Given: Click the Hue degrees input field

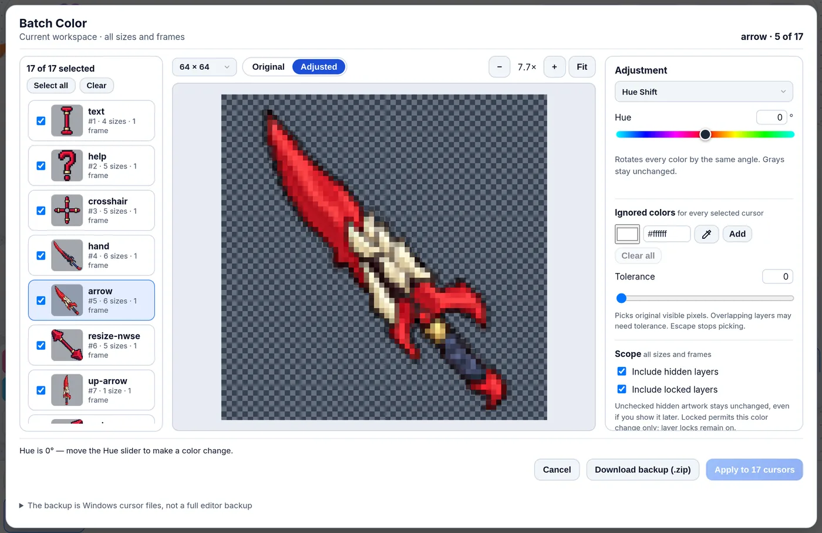Looking at the screenshot, I should (x=772, y=117).
